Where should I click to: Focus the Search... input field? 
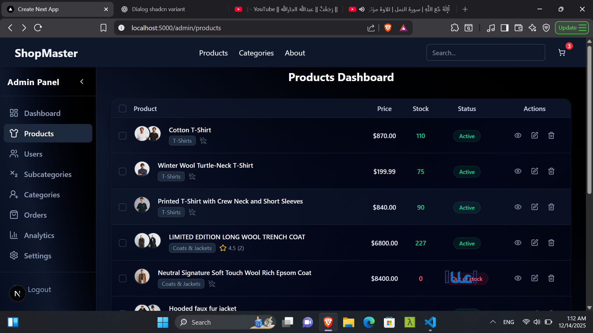tap(486, 53)
